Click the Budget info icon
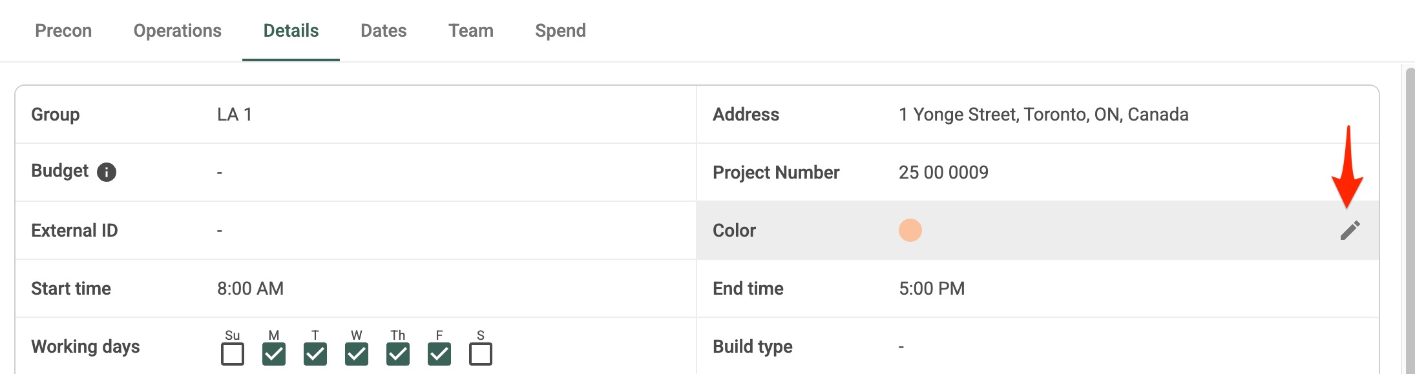This screenshot has height=374, width=1415. point(107,172)
